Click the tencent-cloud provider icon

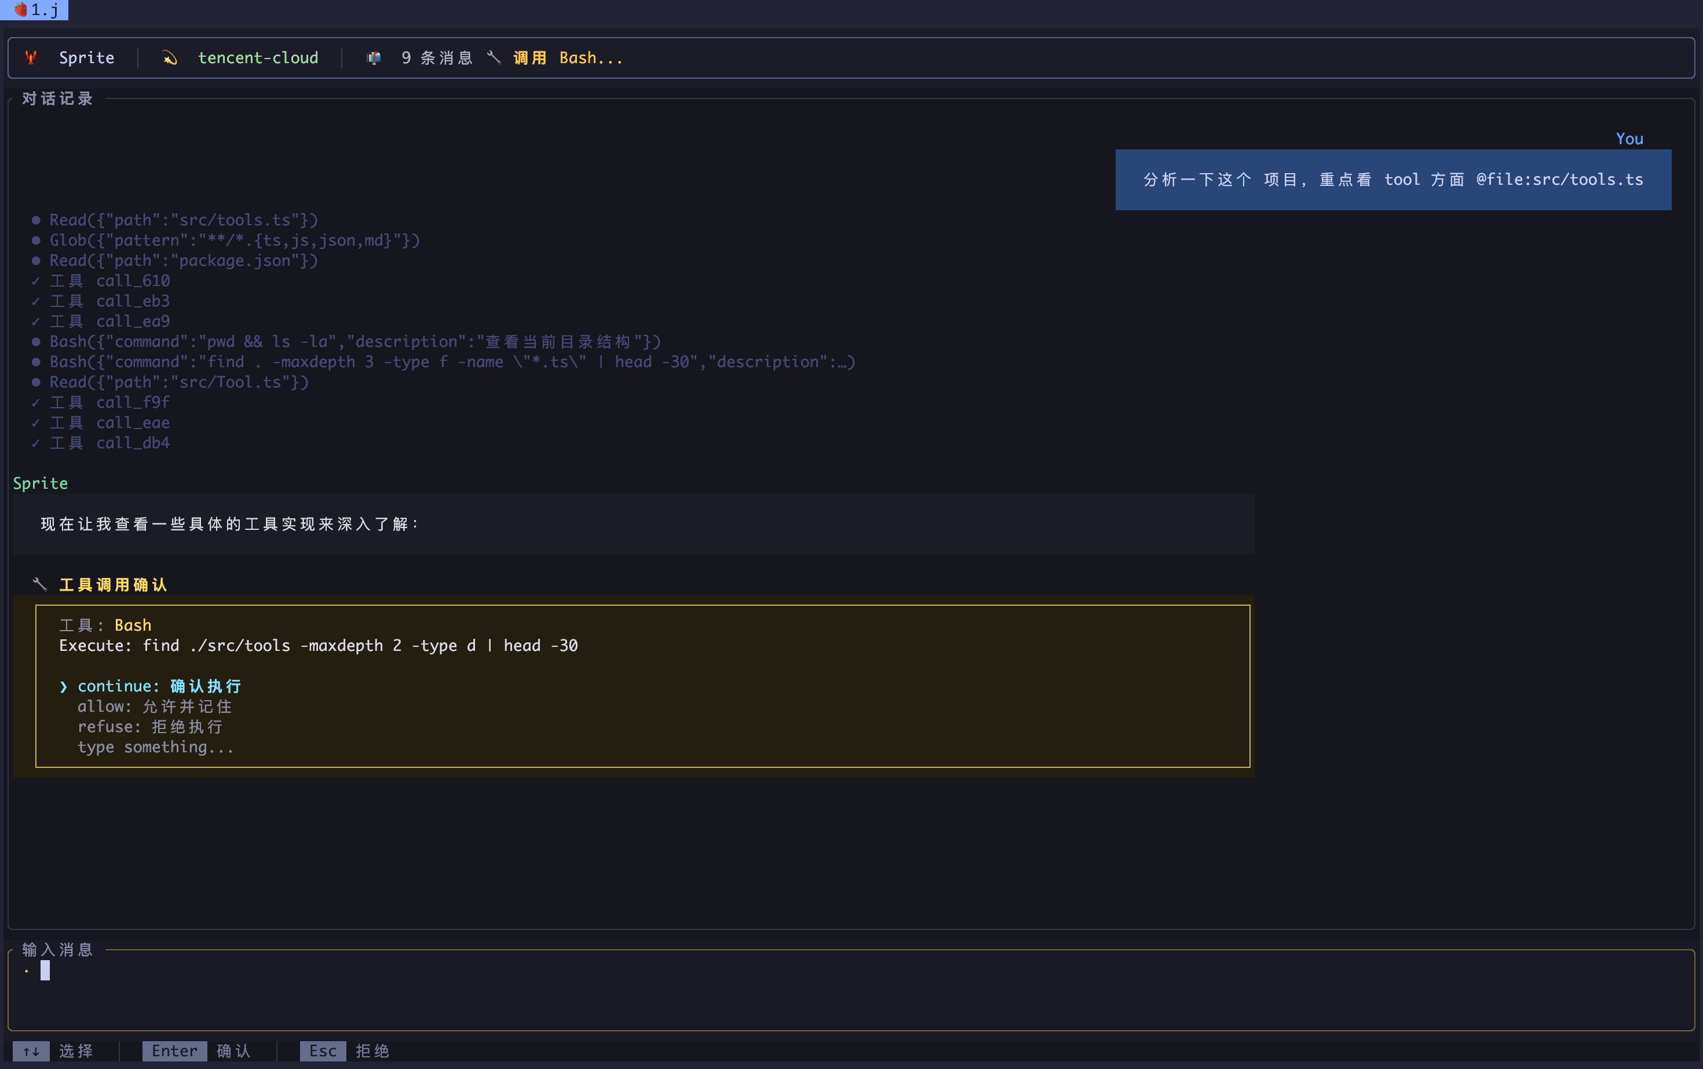(170, 58)
